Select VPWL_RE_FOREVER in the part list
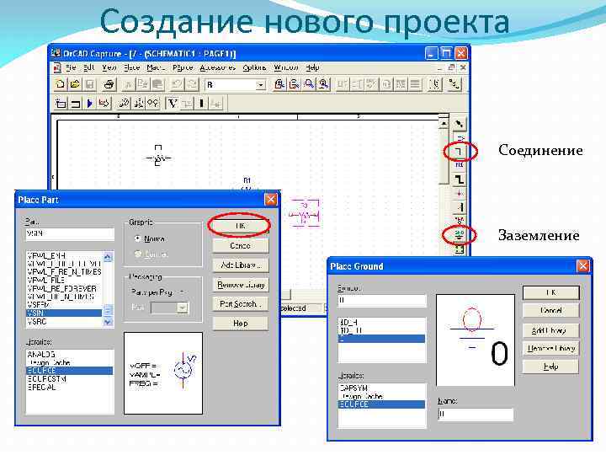The width and height of the screenshot is (606, 455). tap(64, 288)
